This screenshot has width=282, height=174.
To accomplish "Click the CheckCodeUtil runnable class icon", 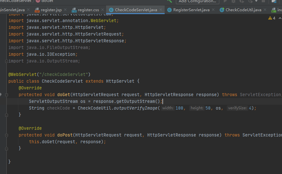I will (x=222, y=10).
